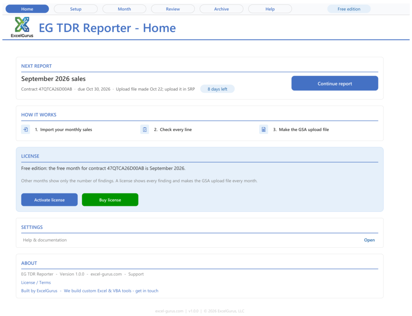Click the green Buy license button
Viewport: 412px width, 316px height.
click(110, 200)
